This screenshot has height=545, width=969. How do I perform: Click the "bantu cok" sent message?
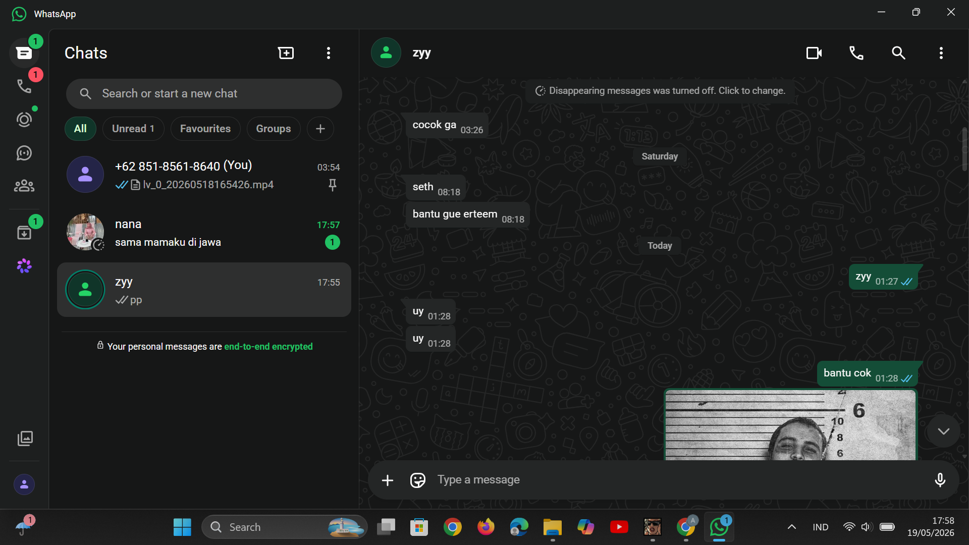click(x=867, y=374)
